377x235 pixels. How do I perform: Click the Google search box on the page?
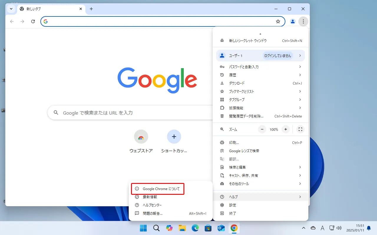pos(130,113)
